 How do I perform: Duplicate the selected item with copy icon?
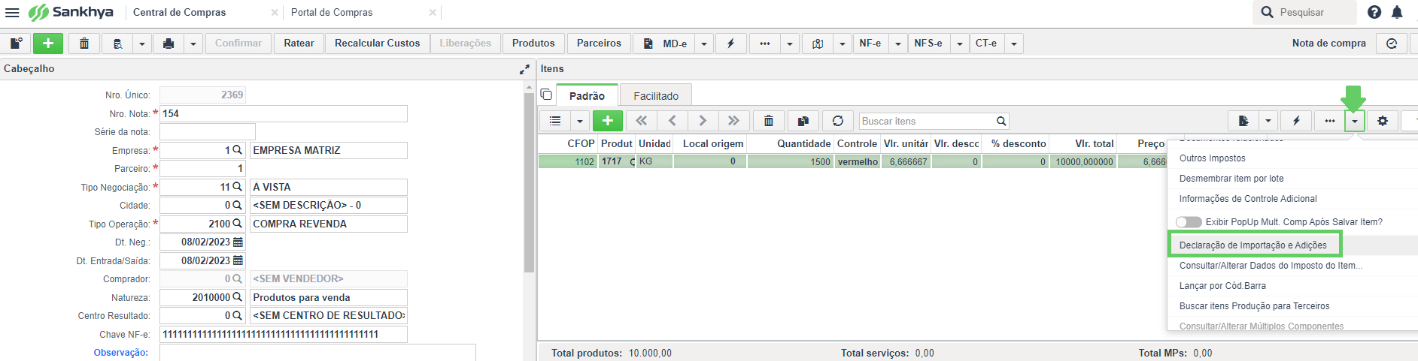click(x=803, y=121)
